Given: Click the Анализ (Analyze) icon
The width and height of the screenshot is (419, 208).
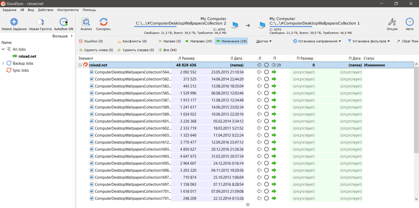Looking at the screenshot, I should 86,22.
